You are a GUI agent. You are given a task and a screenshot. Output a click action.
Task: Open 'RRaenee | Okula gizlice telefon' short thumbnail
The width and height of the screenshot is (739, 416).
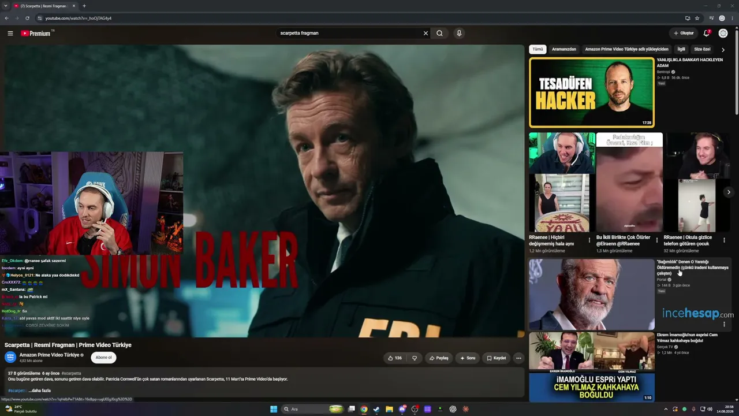click(696, 183)
